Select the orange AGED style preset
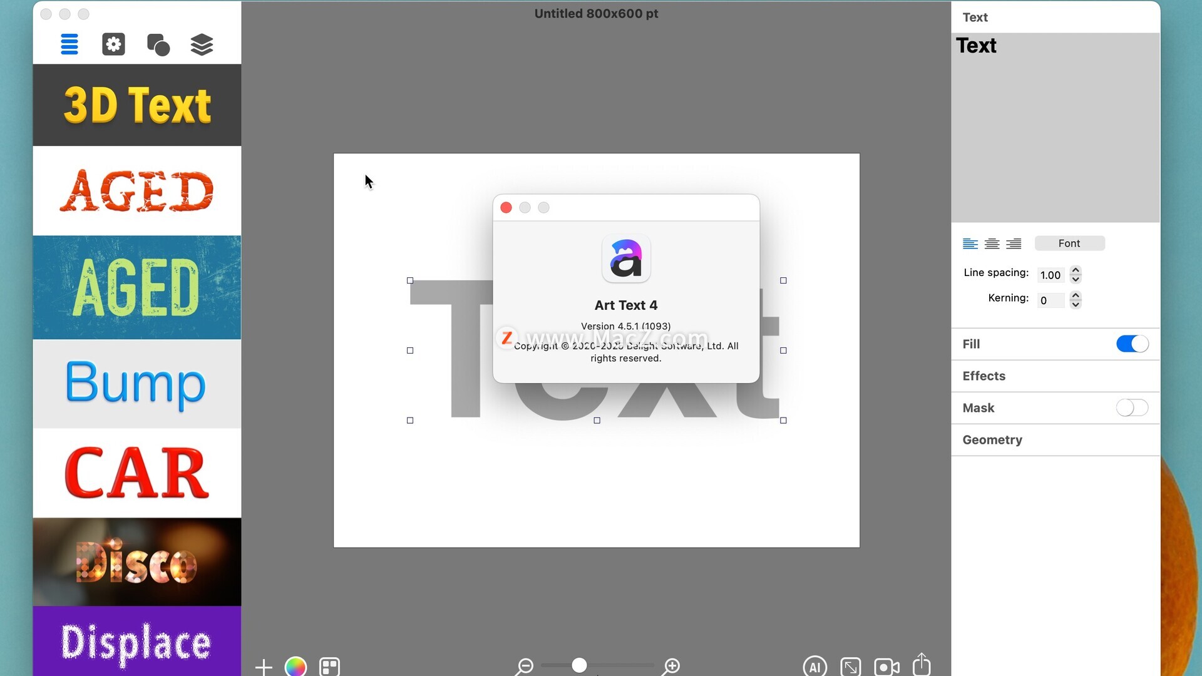Image resolution: width=1202 pixels, height=676 pixels. [x=137, y=191]
